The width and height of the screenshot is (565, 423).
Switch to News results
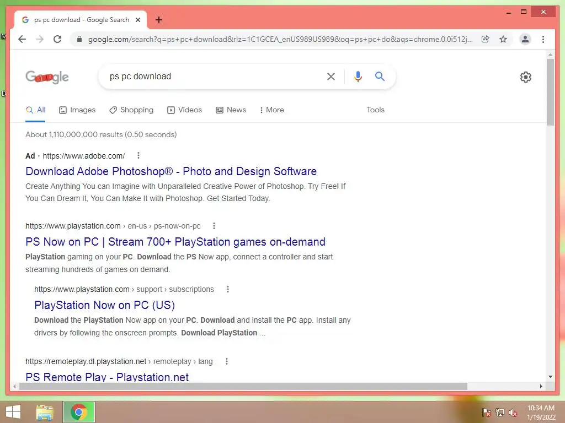(231, 110)
